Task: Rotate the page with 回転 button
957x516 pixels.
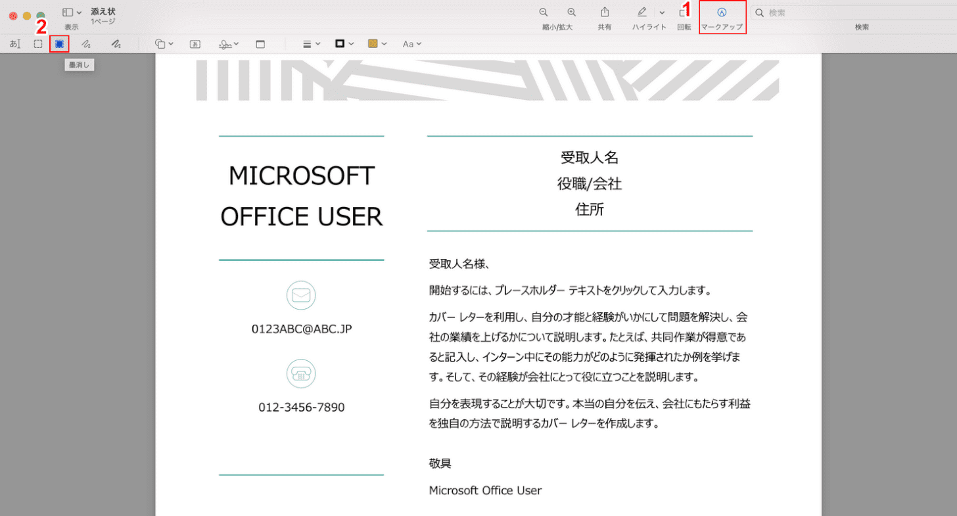Action: point(684,12)
